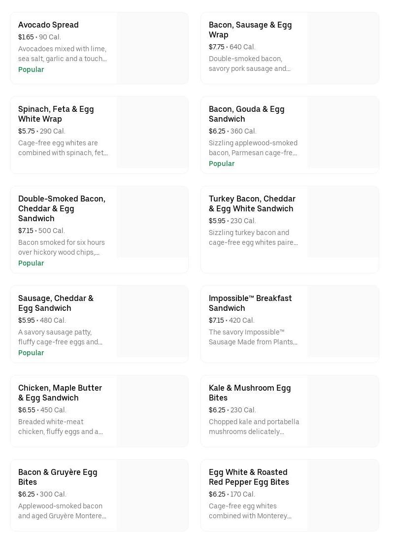Choose Bacon & Gruyère Egg Bites title
Image resolution: width=396 pixels, height=535 pixels.
[x=58, y=477]
